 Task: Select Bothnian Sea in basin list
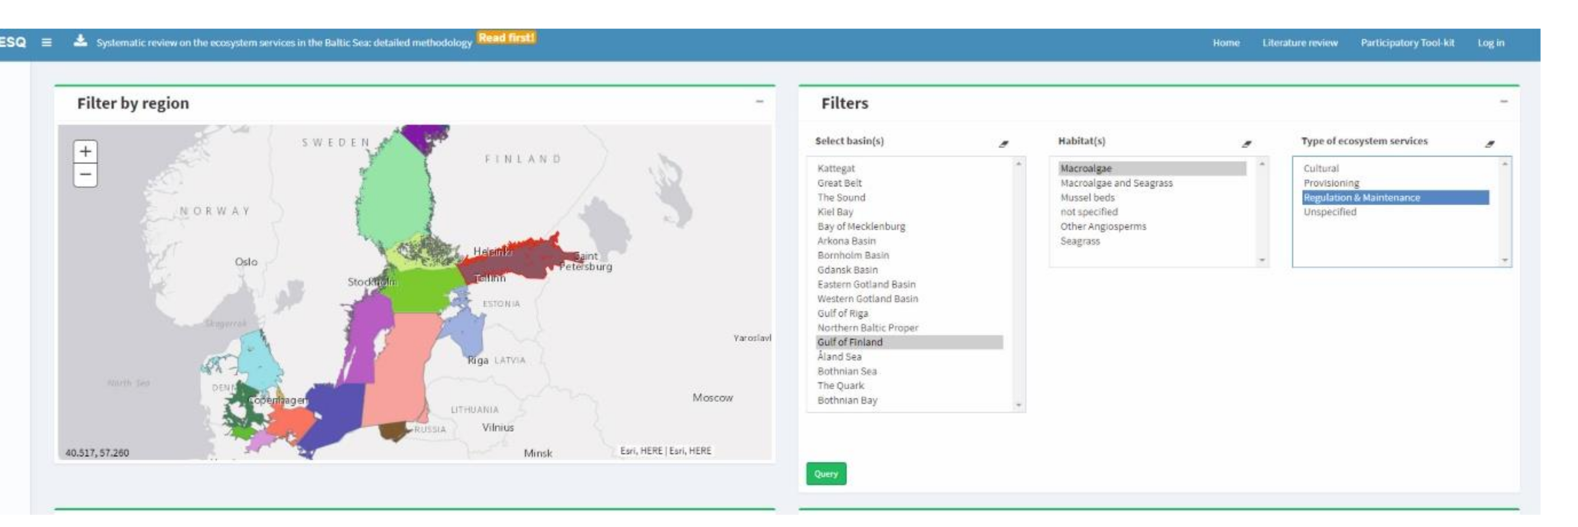pyautogui.click(x=847, y=371)
